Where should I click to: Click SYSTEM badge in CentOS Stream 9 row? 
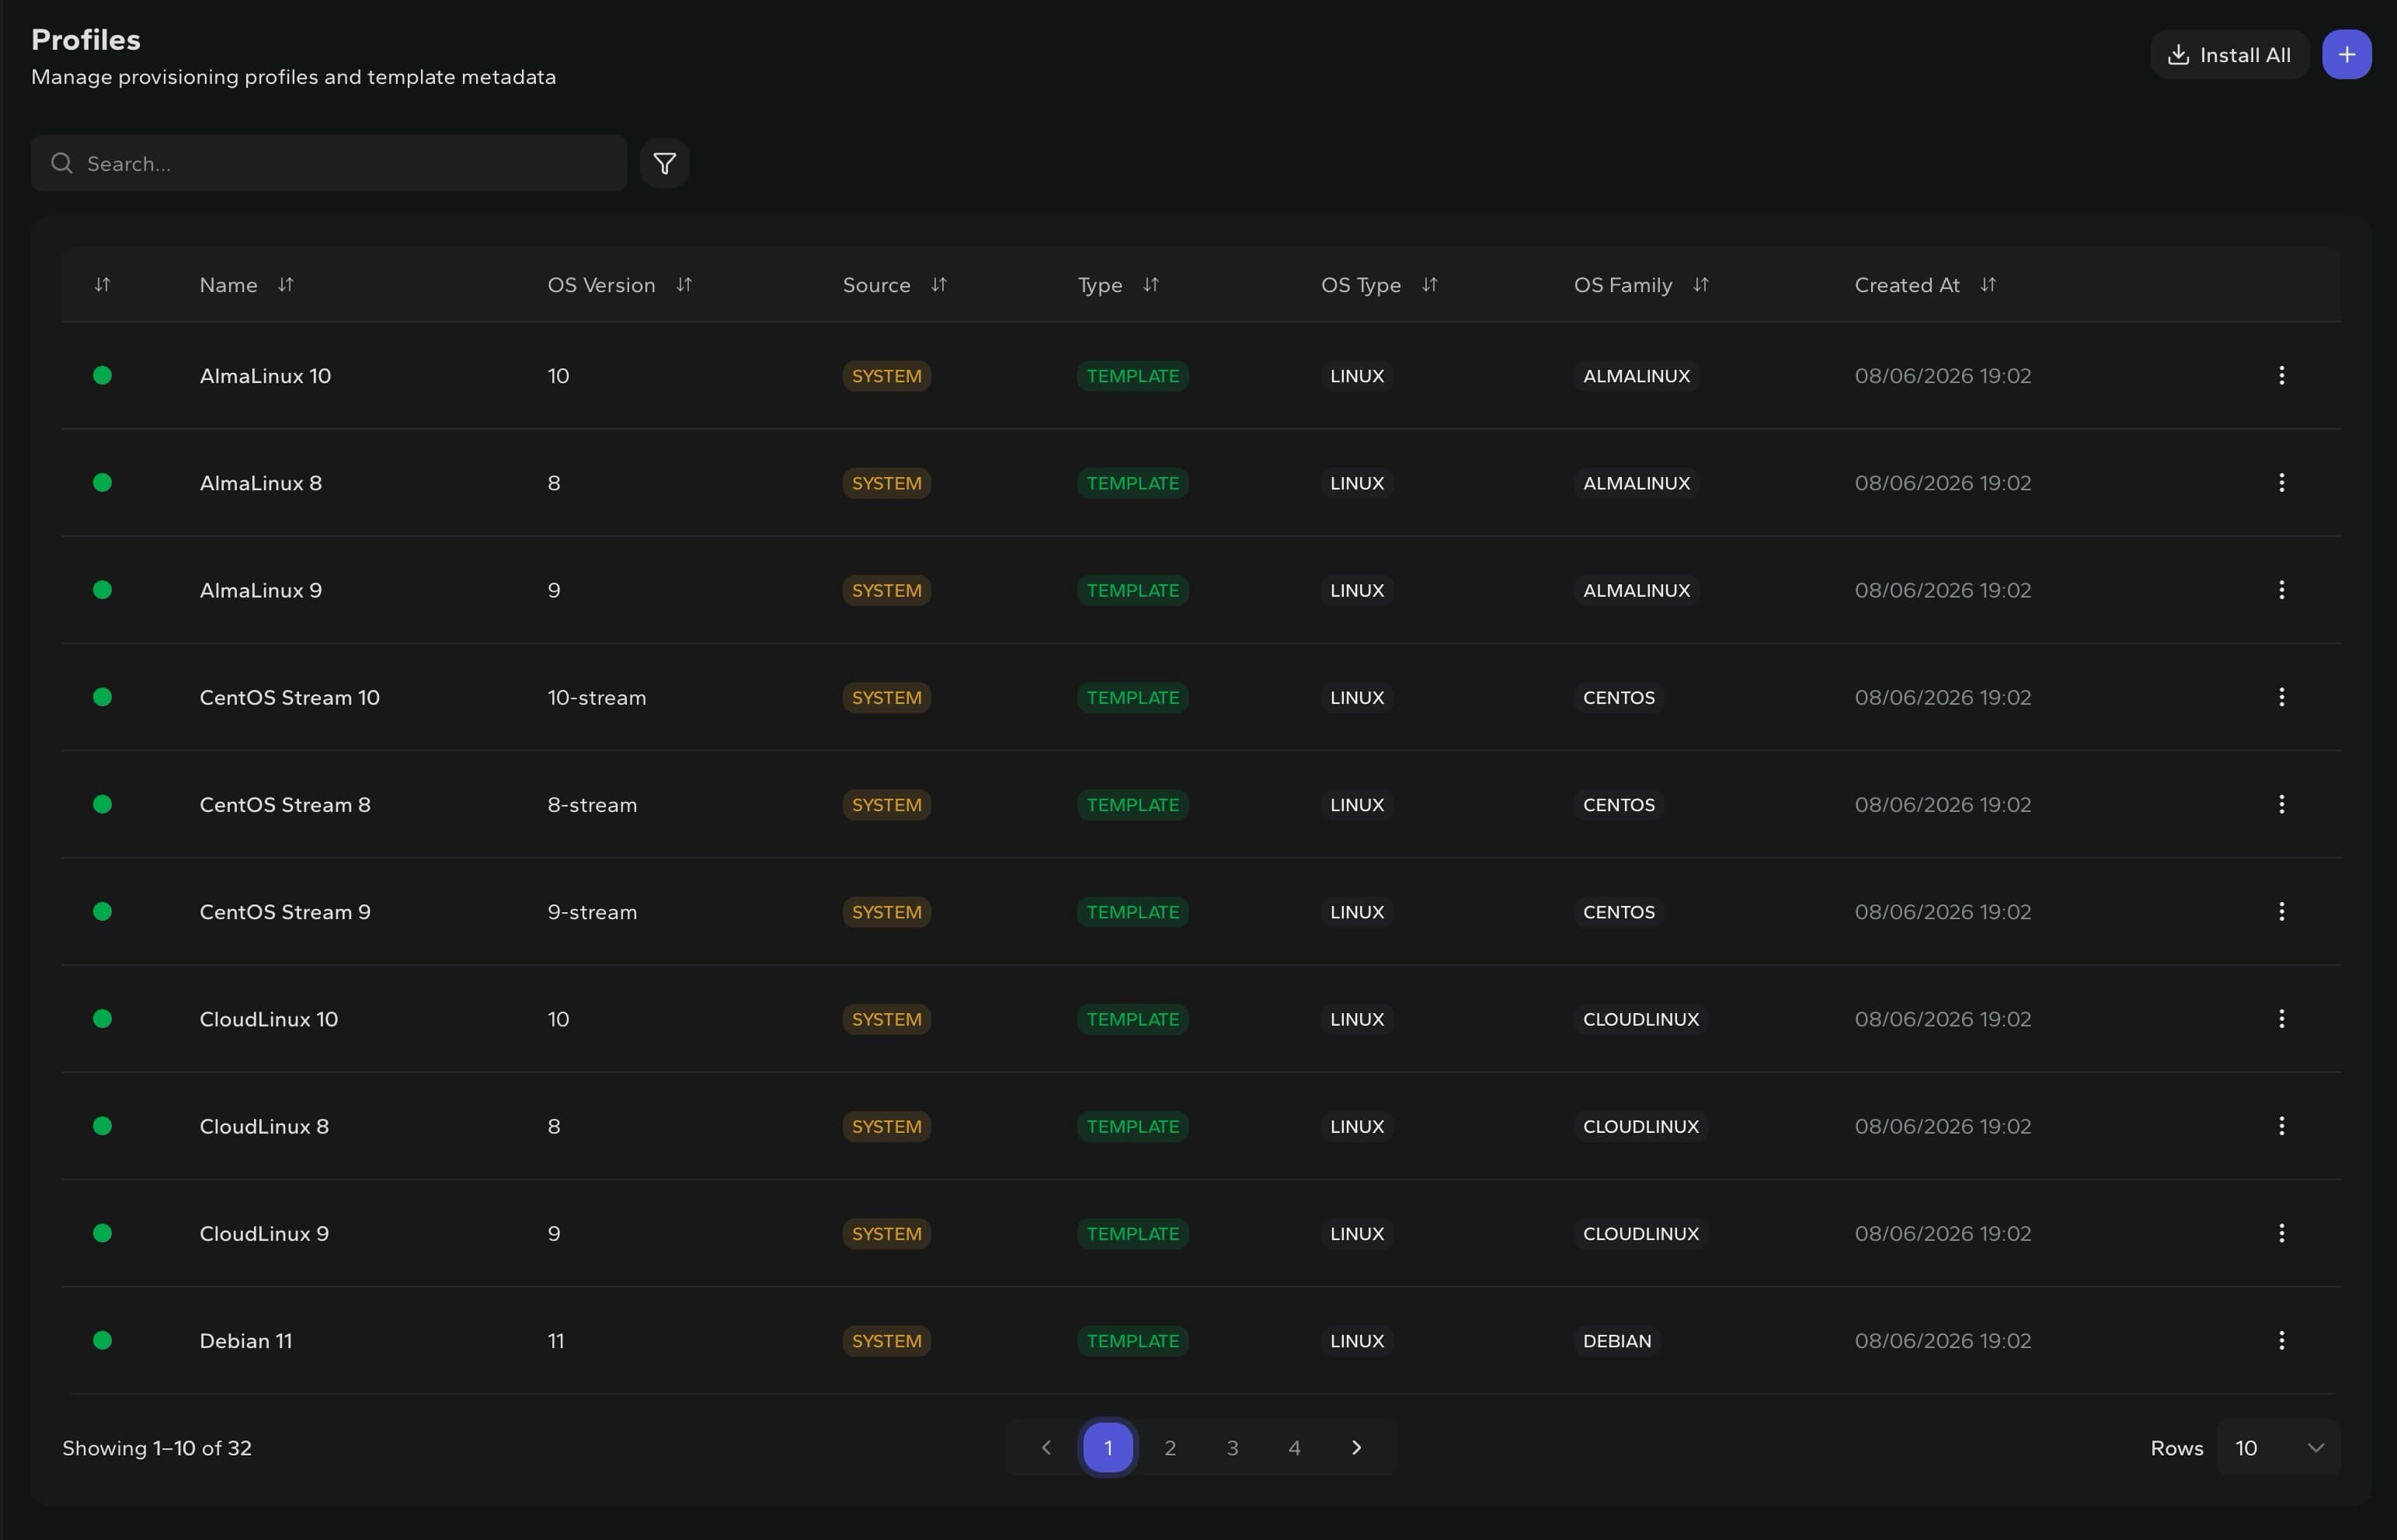click(886, 912)
